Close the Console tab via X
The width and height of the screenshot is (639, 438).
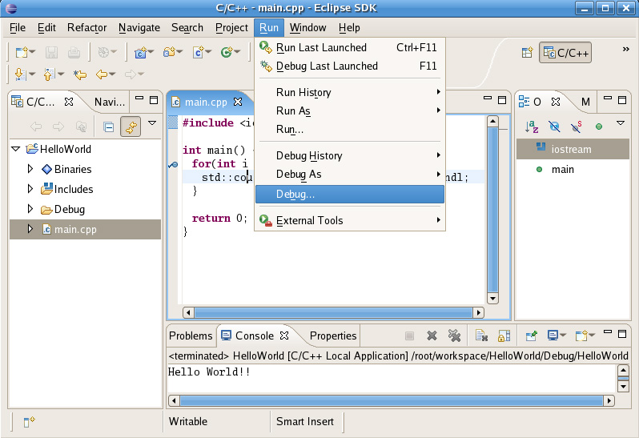pos(284,336)
